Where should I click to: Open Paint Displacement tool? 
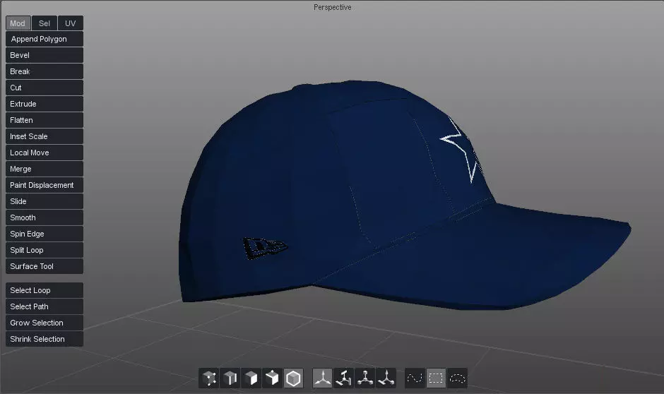pos(45,185)
